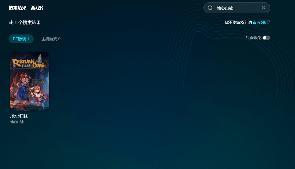
Task: Toggle the 只看限免 switch
Action: 266,38
